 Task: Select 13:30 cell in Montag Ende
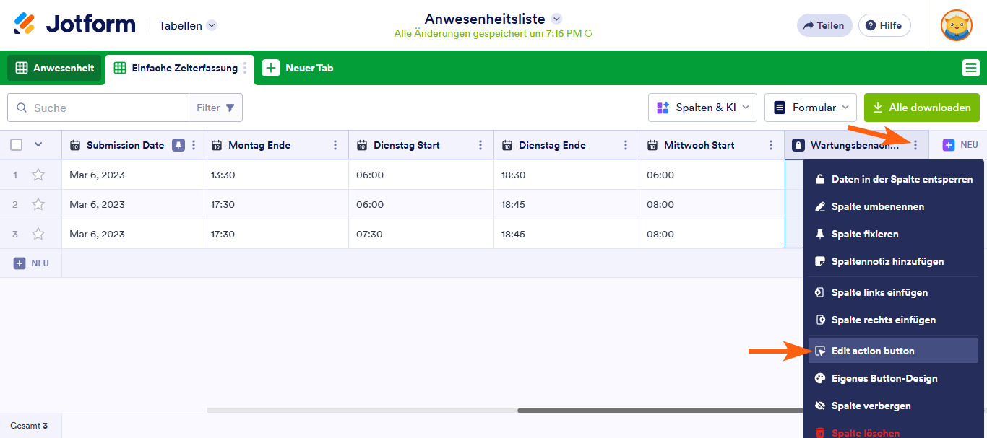277,175
